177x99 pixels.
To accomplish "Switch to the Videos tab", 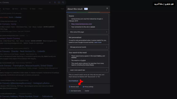I will click(x=24, y=9).
